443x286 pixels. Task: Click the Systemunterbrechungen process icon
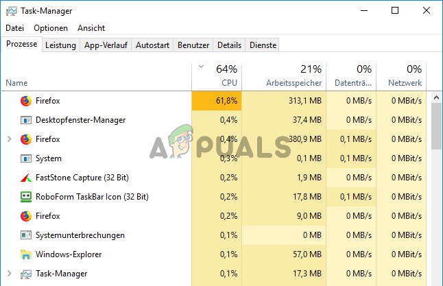26,235
